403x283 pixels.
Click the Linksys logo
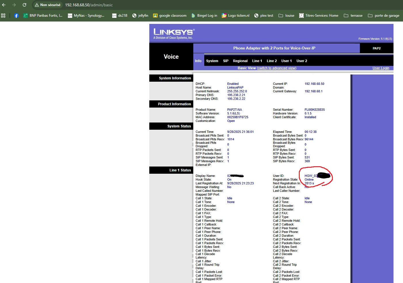pos(174,33)
